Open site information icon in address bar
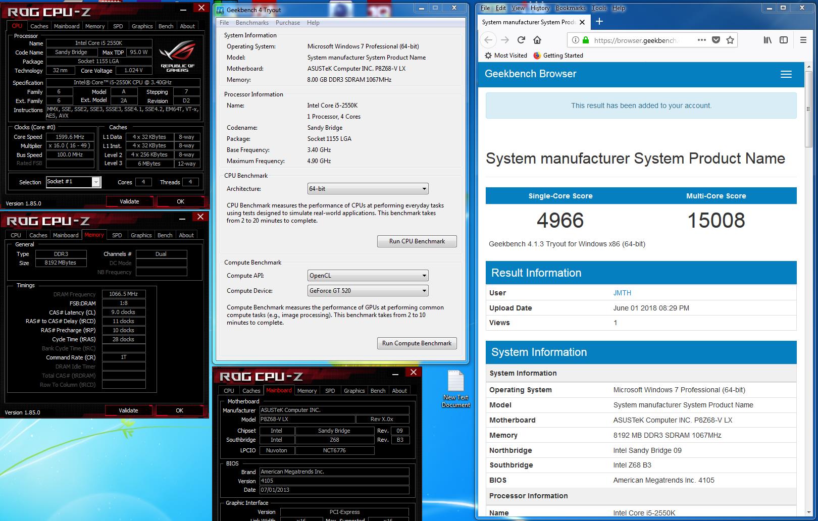Viewport: 818px width, 521px height. point(575,40)
